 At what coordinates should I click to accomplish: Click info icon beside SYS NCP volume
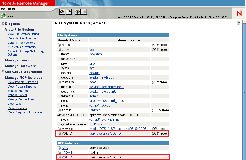click(59, 148)
